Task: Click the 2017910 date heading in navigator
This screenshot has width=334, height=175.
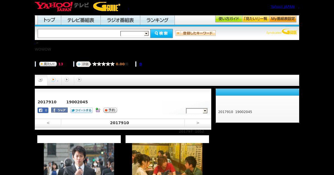Action: coord(119,123)
